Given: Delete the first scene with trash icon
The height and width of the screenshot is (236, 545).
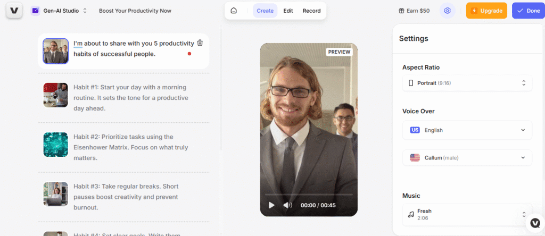Looking at the screenshot, I should (x=200, y=43).
